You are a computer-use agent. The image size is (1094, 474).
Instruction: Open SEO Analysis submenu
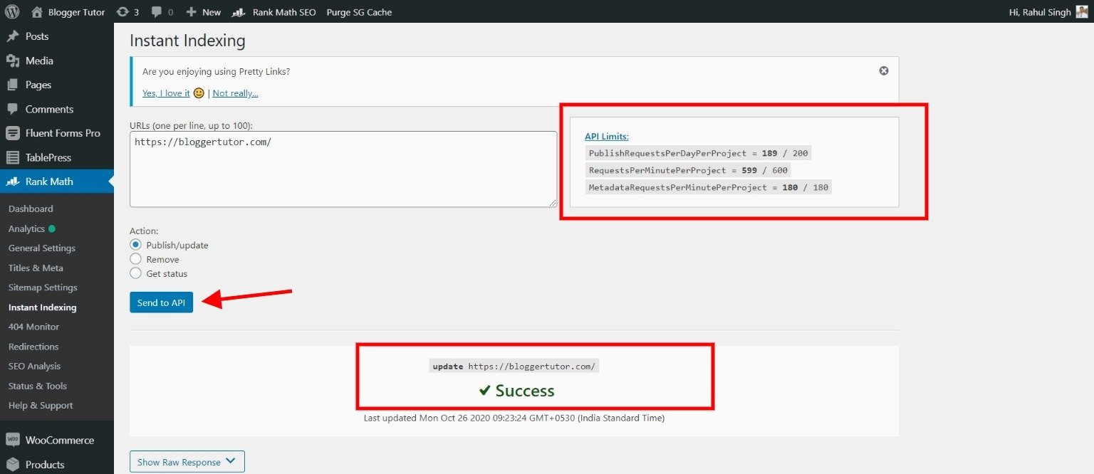pos(34,366)
